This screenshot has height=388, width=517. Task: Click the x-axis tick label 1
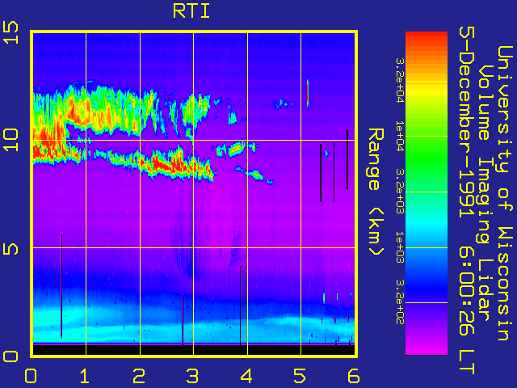(85, 376)
